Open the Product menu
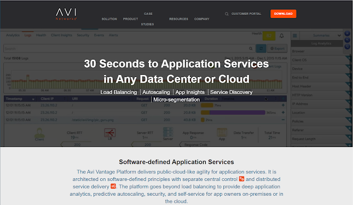This screenshot has height=205, width=353. 130,19
